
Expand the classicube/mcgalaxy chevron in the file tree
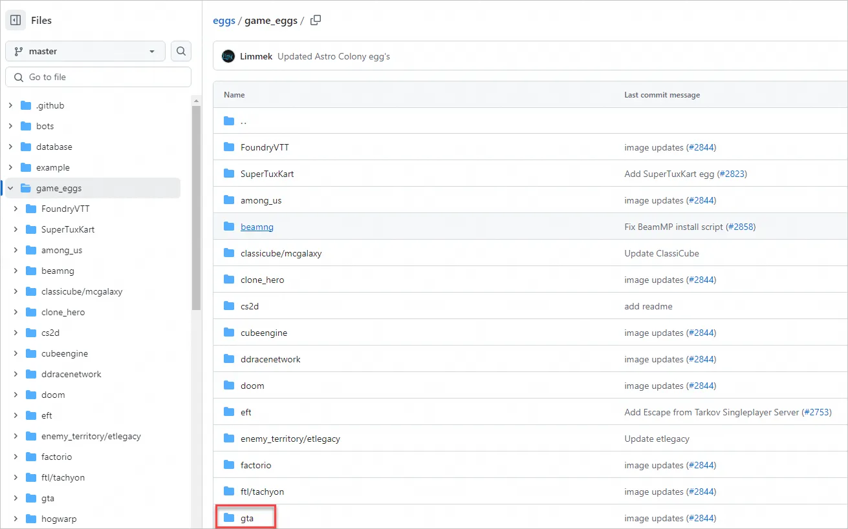point(16,291)
